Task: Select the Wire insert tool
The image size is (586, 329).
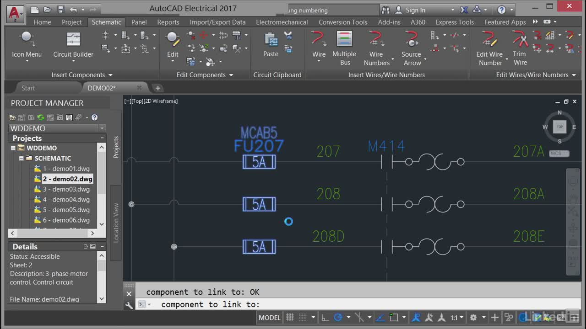Action: (319, 45)
